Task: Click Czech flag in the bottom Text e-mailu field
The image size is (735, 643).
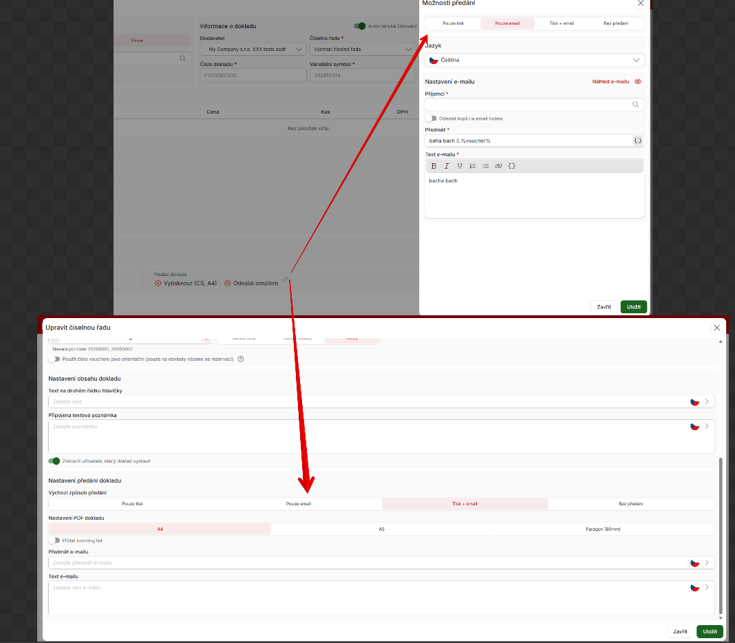Action: click(694, 587)
